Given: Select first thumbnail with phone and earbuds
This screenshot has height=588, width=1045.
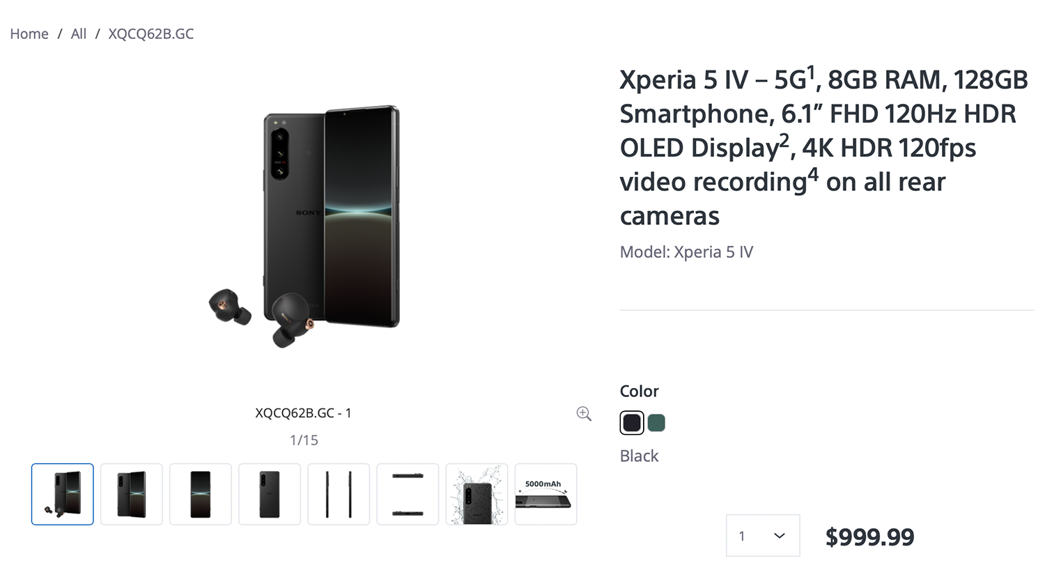Looking at the screenshot, I should tap(63, 494).
